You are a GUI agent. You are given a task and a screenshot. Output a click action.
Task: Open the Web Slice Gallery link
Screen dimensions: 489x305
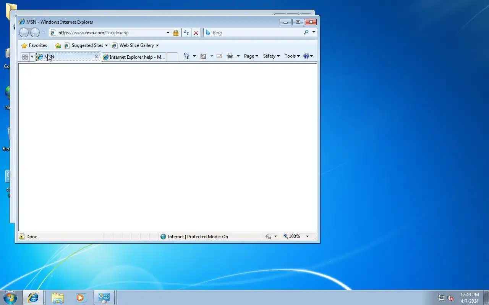point(135,45)
